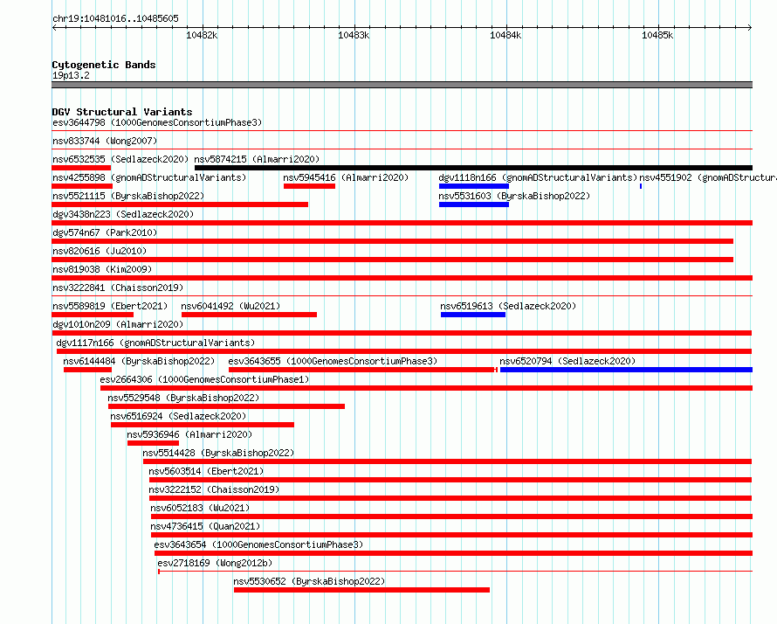Image resolution: width=777 pixels, height=624 pixels.
Task: Click the nsv5874215 (Almarri2020) label
Action: pyautogui.click(x=257, y=159)
